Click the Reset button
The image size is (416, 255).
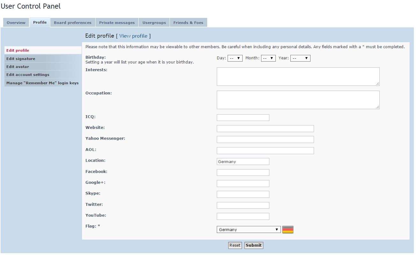235,245
